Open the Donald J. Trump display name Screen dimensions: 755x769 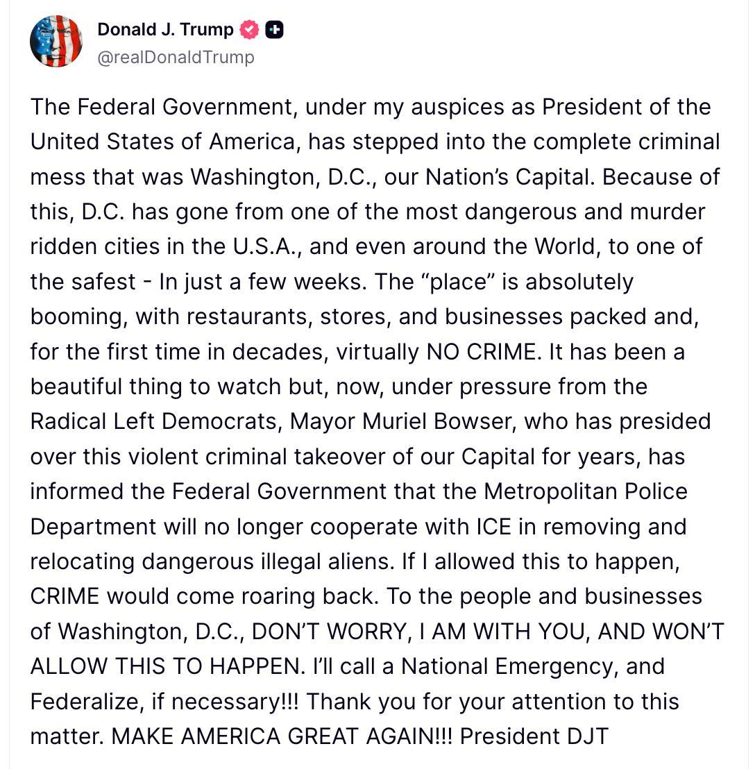(165, 30)
